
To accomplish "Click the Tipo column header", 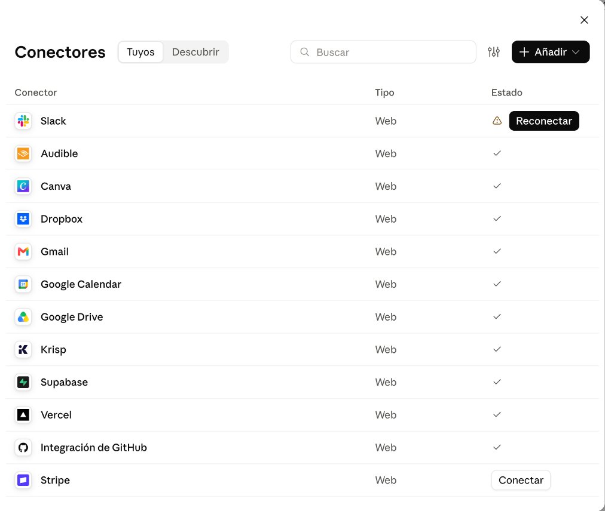I will 384,93.
